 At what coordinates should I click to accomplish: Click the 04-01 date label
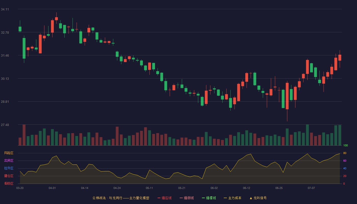tap(52, 188)
